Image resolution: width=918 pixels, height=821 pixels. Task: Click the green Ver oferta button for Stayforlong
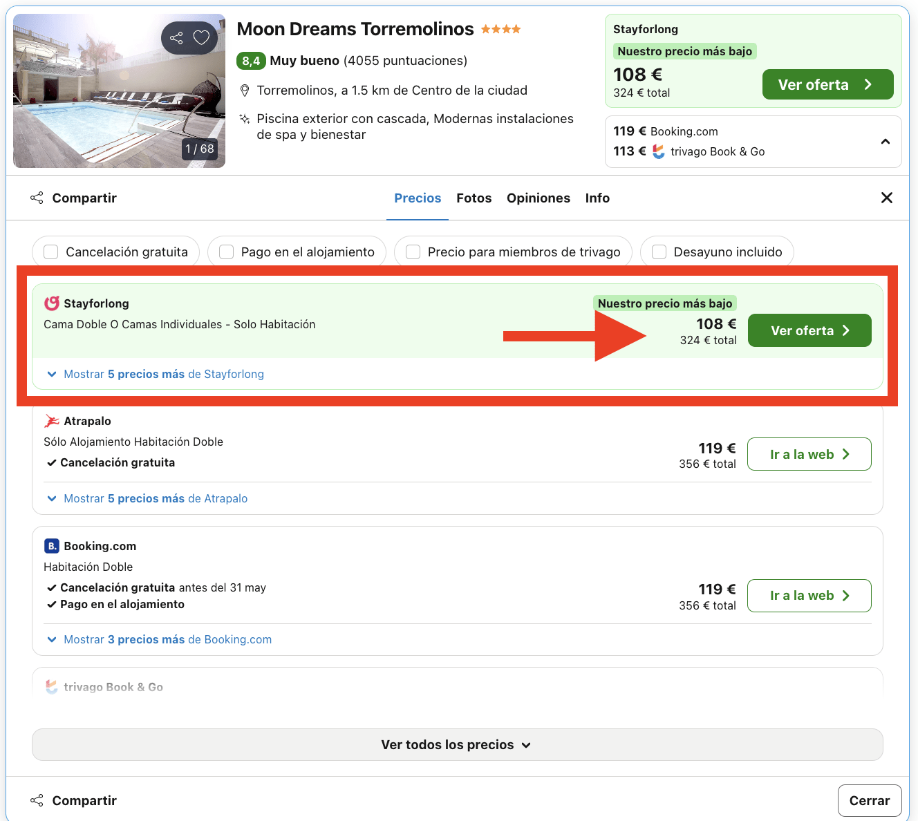pos(809,330)
